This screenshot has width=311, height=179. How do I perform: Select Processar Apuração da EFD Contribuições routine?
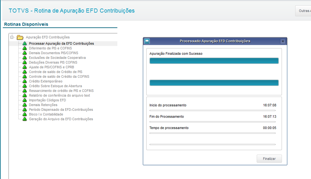click(x=62, y=44)
